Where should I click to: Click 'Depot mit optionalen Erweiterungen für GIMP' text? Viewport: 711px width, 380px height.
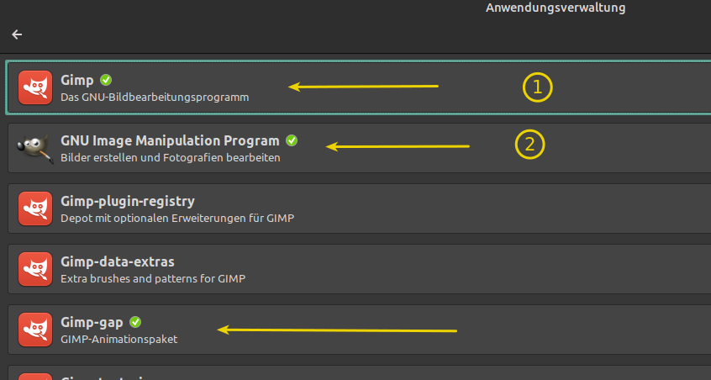click(x=177, y=219)
